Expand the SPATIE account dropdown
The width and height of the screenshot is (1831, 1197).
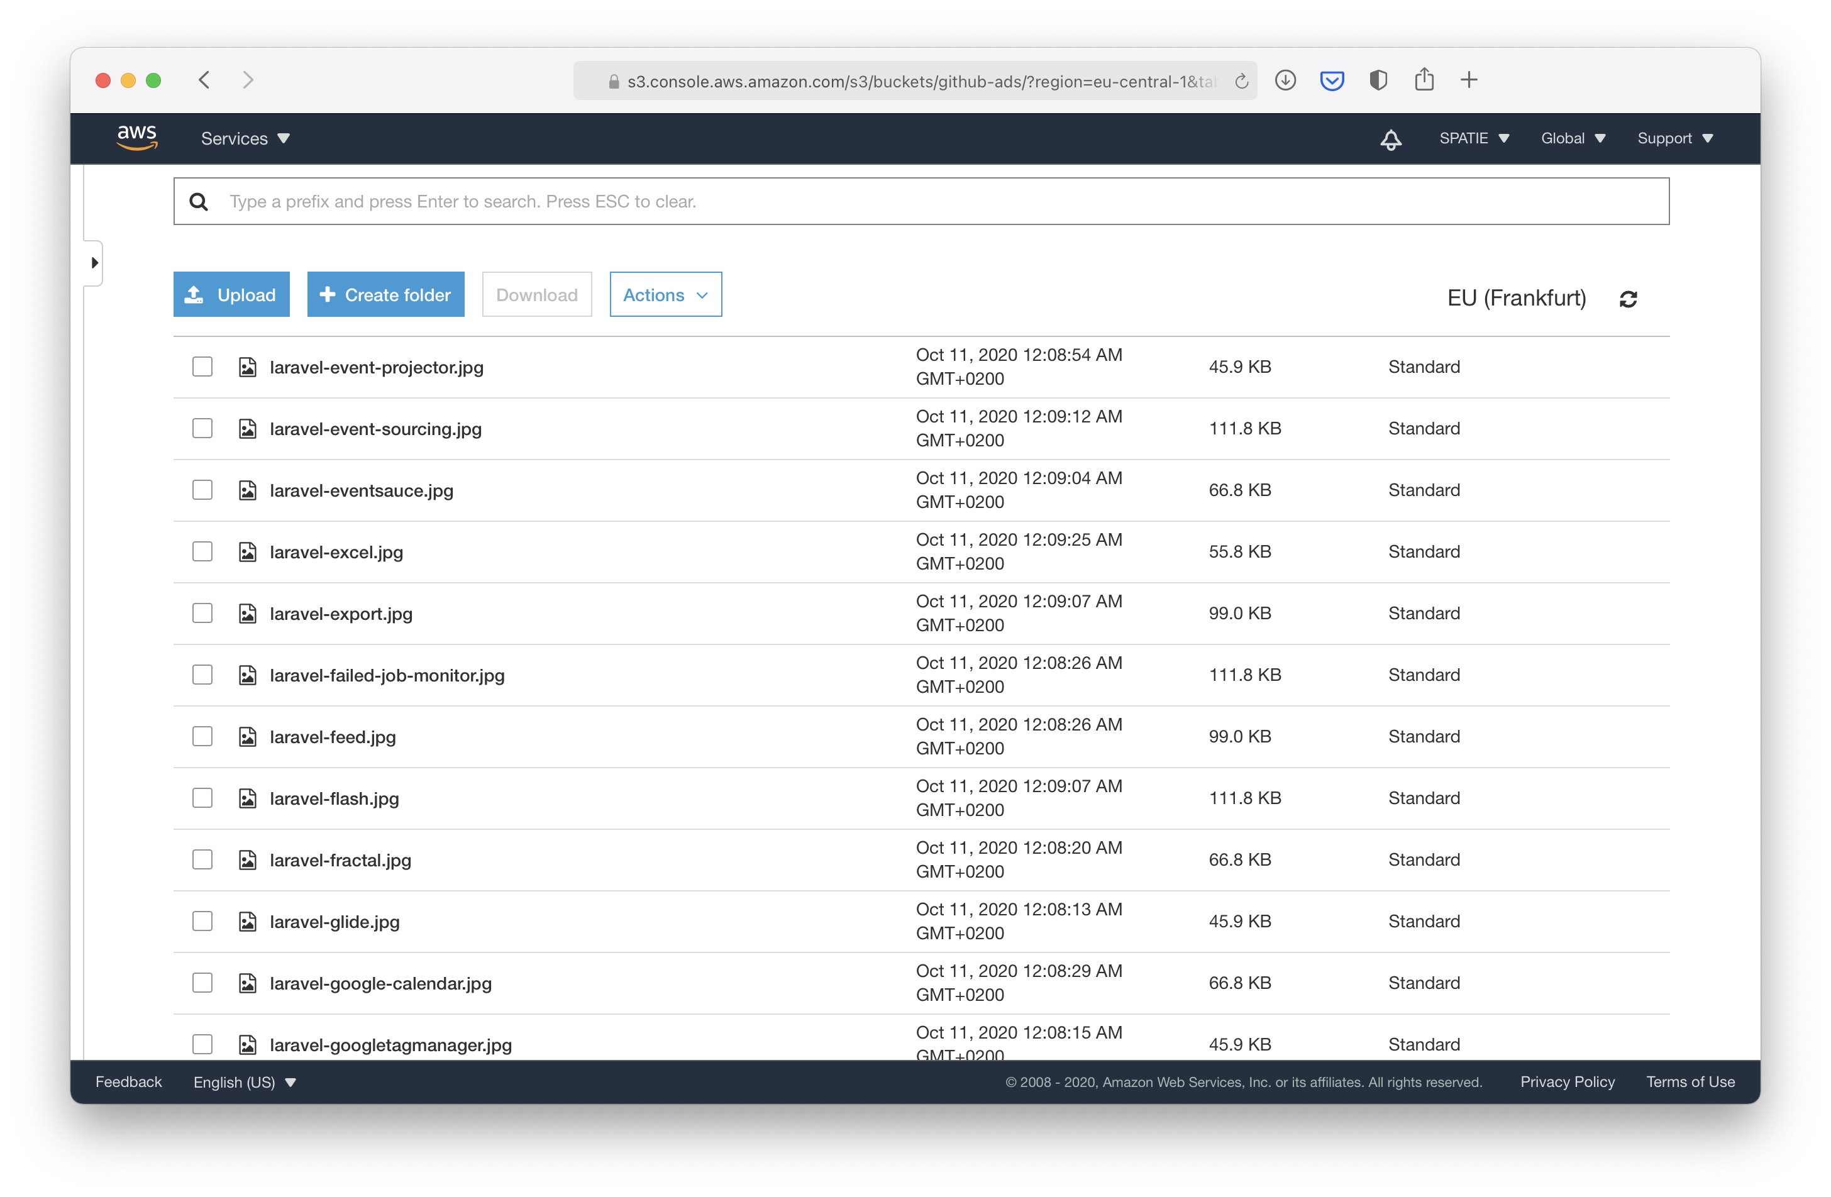click(x=1474, y=138)
